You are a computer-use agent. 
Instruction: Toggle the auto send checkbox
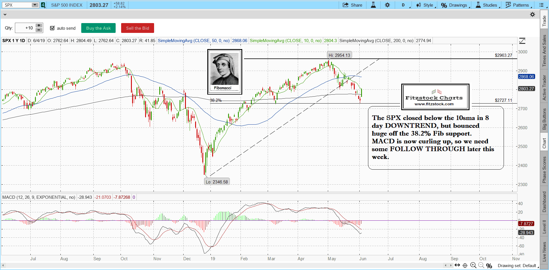52,28
